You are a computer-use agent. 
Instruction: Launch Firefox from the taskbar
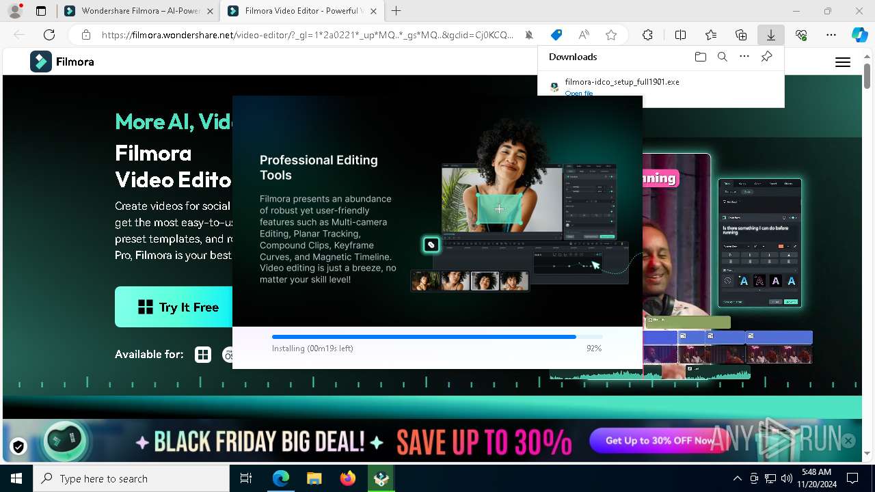click(348, 478)
